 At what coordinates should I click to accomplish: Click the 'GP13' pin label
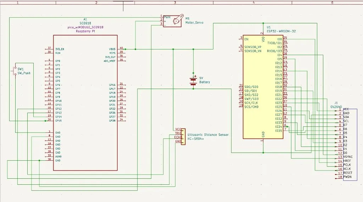coord(58,113)
